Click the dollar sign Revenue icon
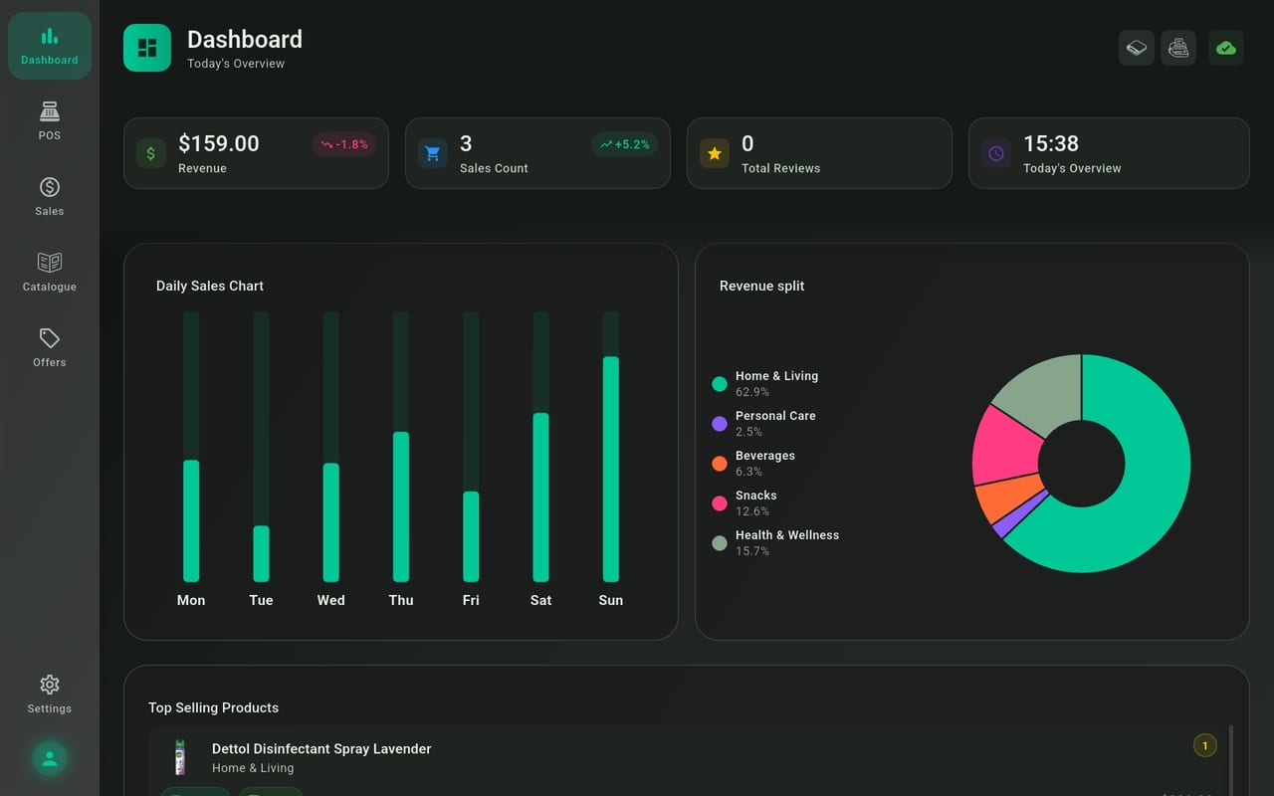 [151, 153]
